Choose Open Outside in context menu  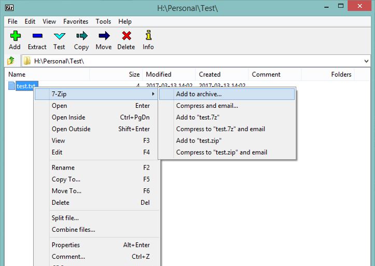(x=96, y=129)
